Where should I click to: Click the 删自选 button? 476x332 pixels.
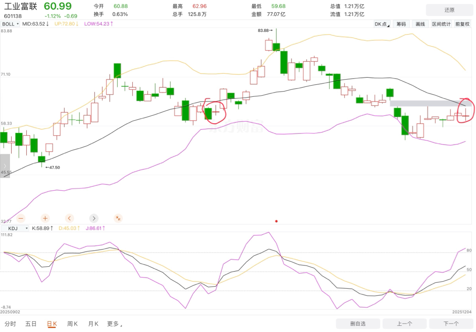click(x=358, y=323)
